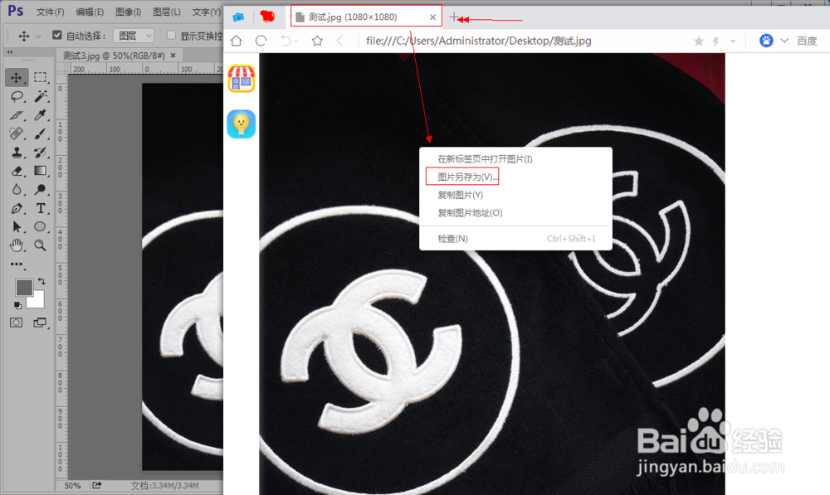Select the Brush tool

point(40,133)
